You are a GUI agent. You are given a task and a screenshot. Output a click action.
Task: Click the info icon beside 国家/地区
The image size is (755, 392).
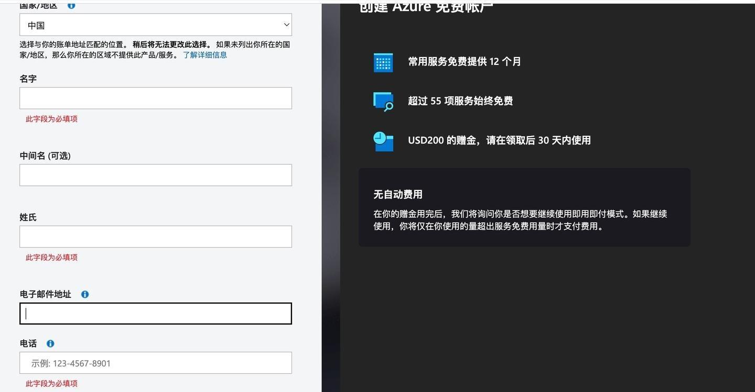click(x=71, y=5)
